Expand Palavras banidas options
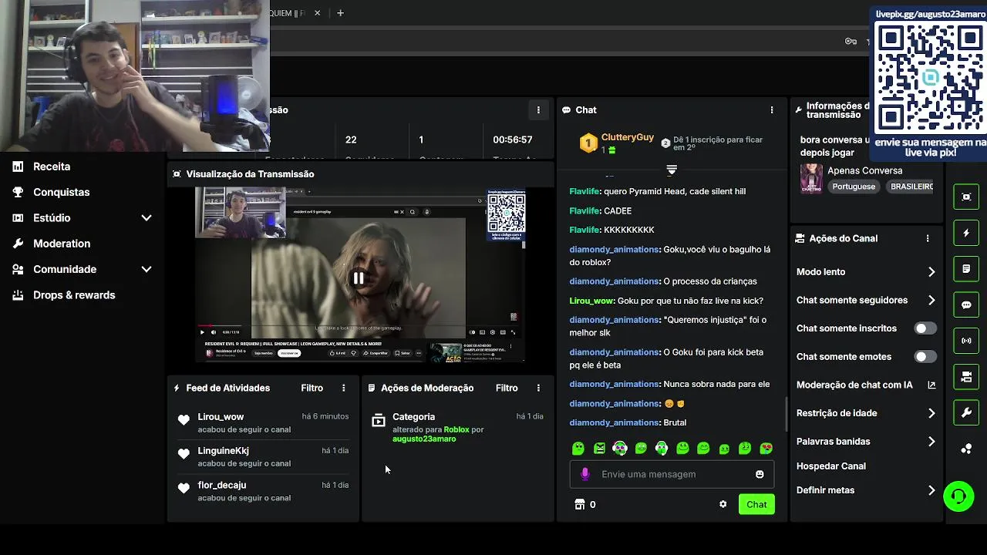The width and height of the screenshot is (987, 555). click(x=931, y=442)
